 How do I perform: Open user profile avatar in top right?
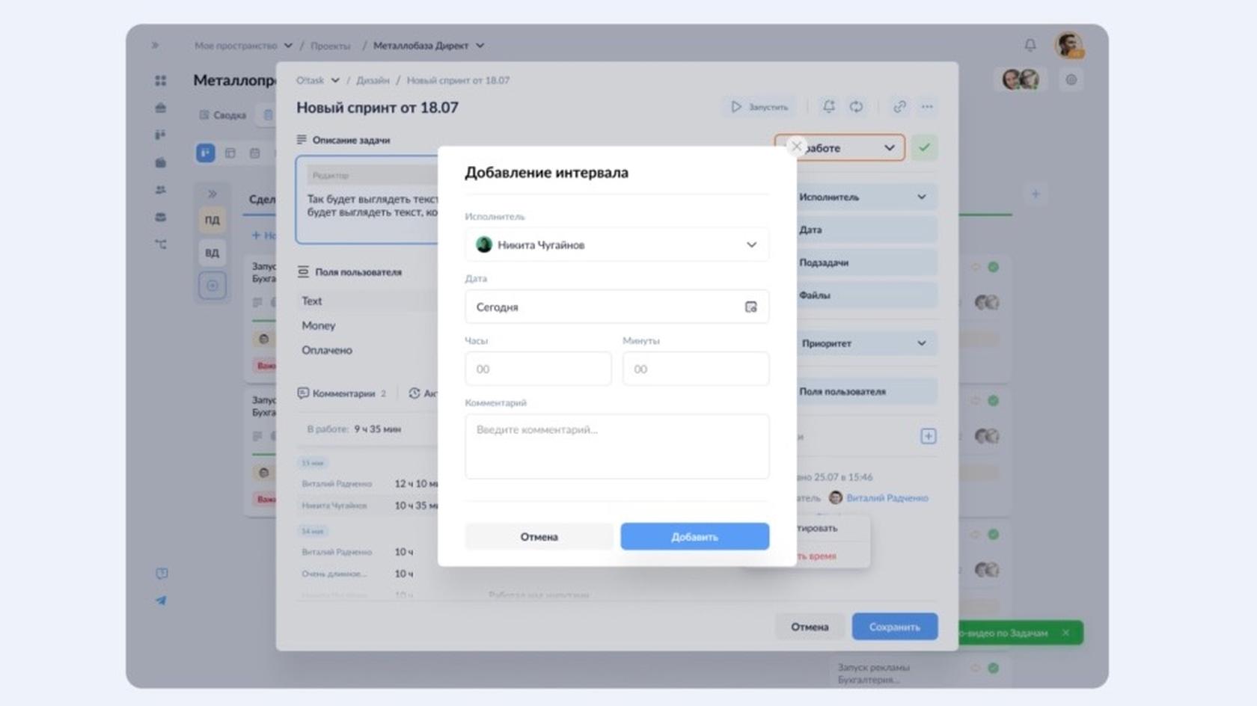point(1069,45)
